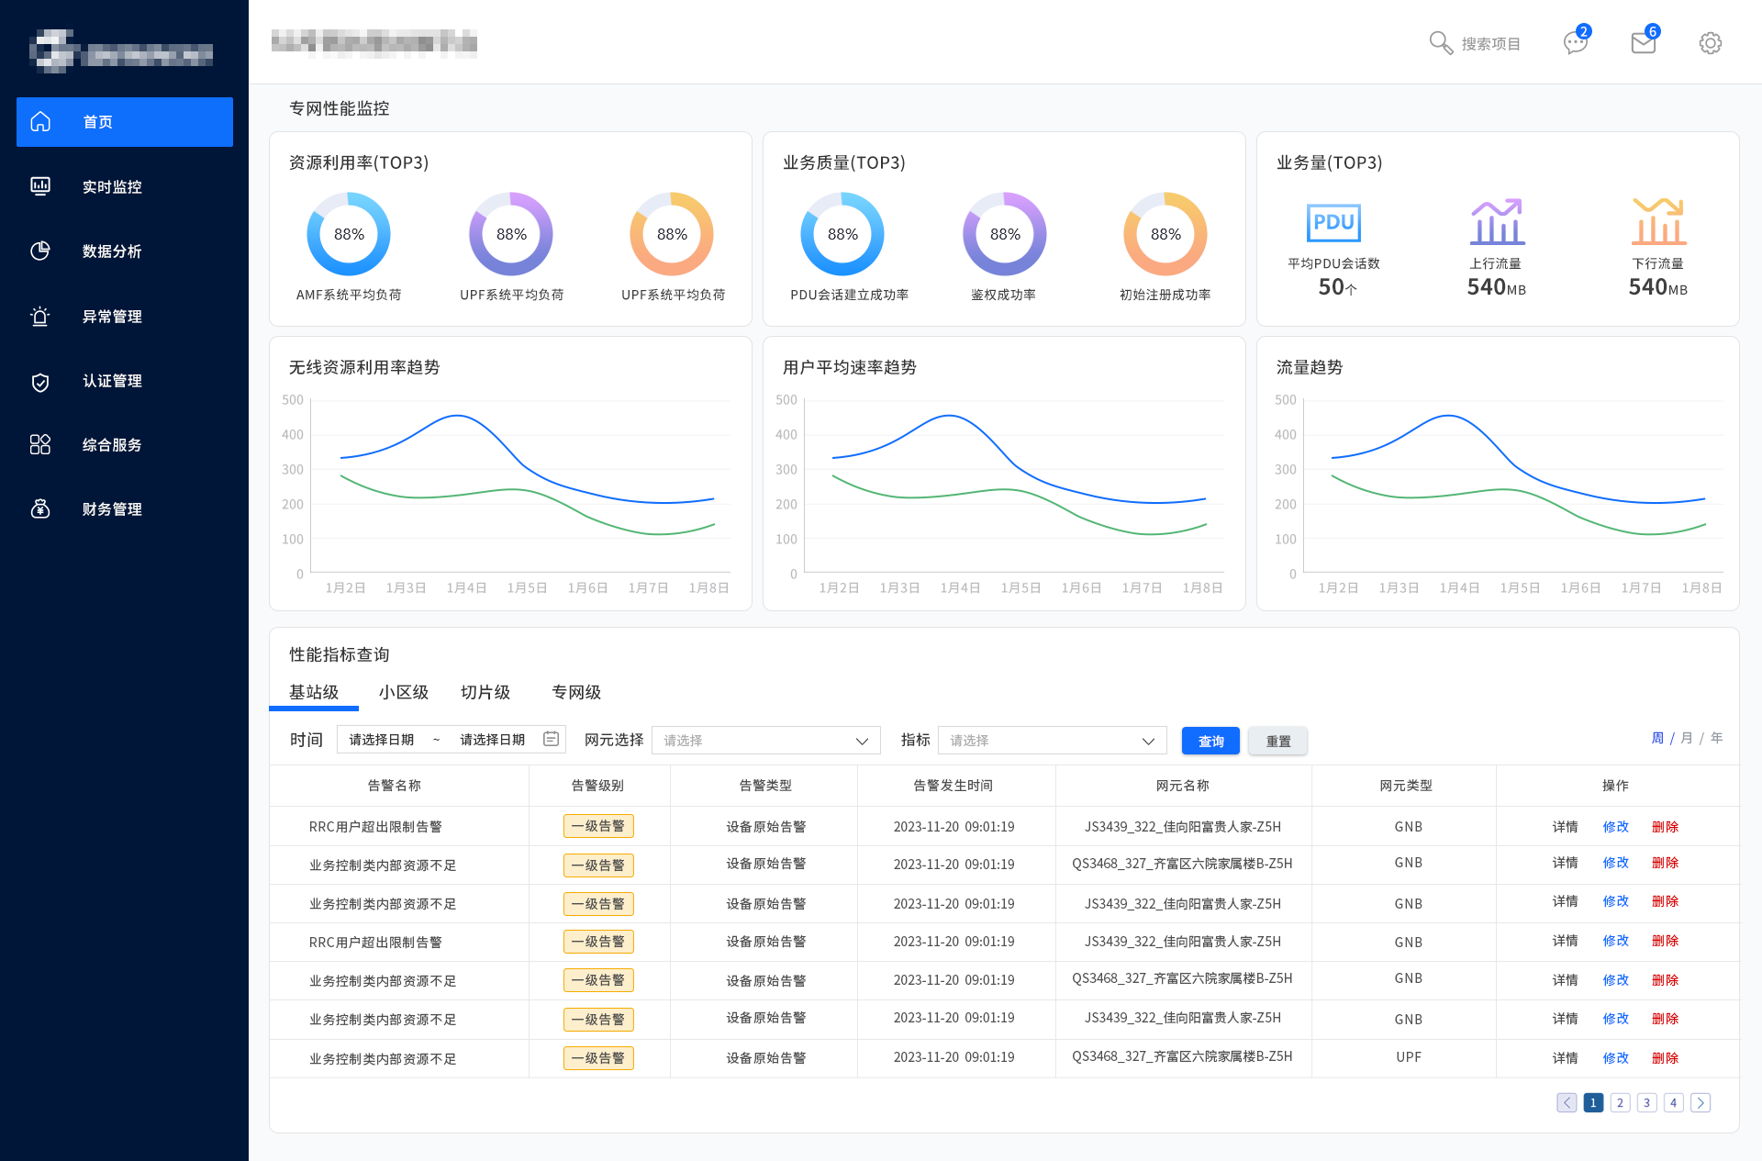The width and height of the screenshot is (1762, 1161).
Task: Click 删除 in first RRC用户超出限制告警 row
Action: (x=1666, y=827)
